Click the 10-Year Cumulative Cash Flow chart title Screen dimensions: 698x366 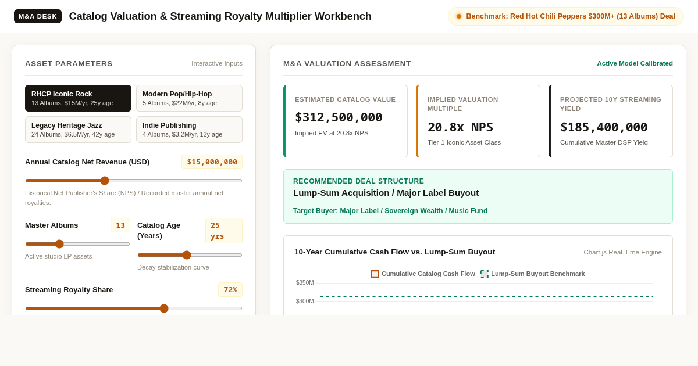(394, 252)
